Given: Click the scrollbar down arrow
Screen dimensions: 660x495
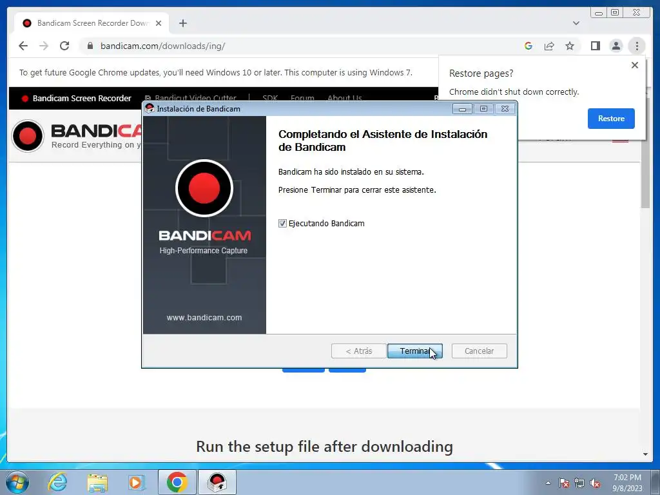Looking at the screenshot, I should tap(645, 454).
